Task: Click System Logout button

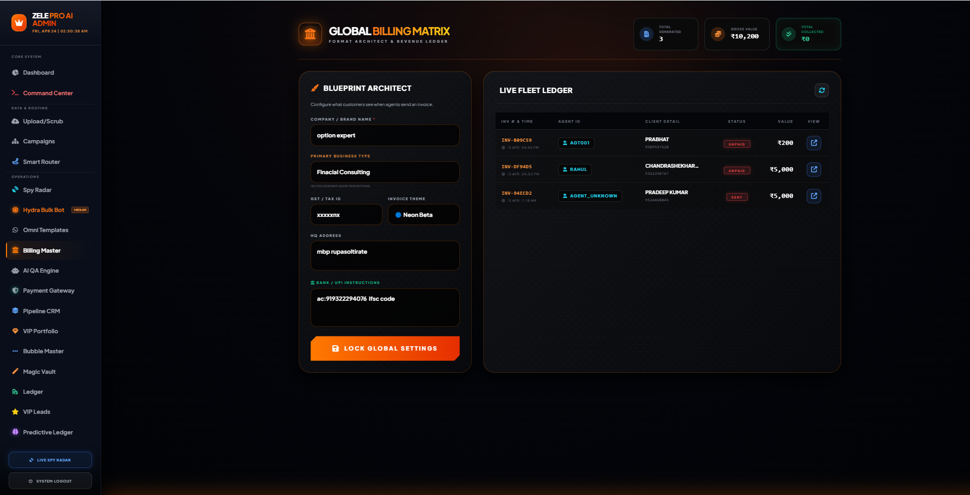Action: pos(50,481)
